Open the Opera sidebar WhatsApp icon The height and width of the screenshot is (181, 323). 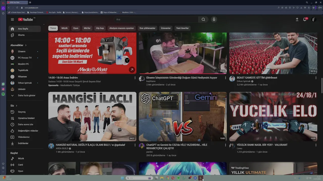pyautogui.click(x=3, y=84)
